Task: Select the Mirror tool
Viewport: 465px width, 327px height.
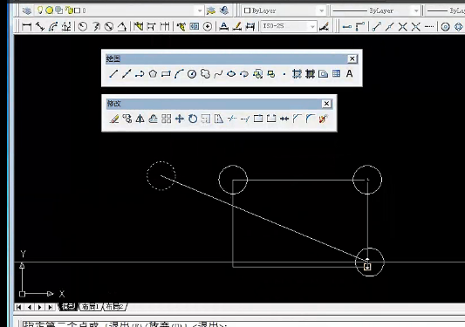Action: click(x=140, y=119)
